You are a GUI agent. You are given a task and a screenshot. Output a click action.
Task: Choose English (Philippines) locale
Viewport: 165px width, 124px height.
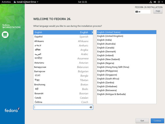(x=127, y=71)
